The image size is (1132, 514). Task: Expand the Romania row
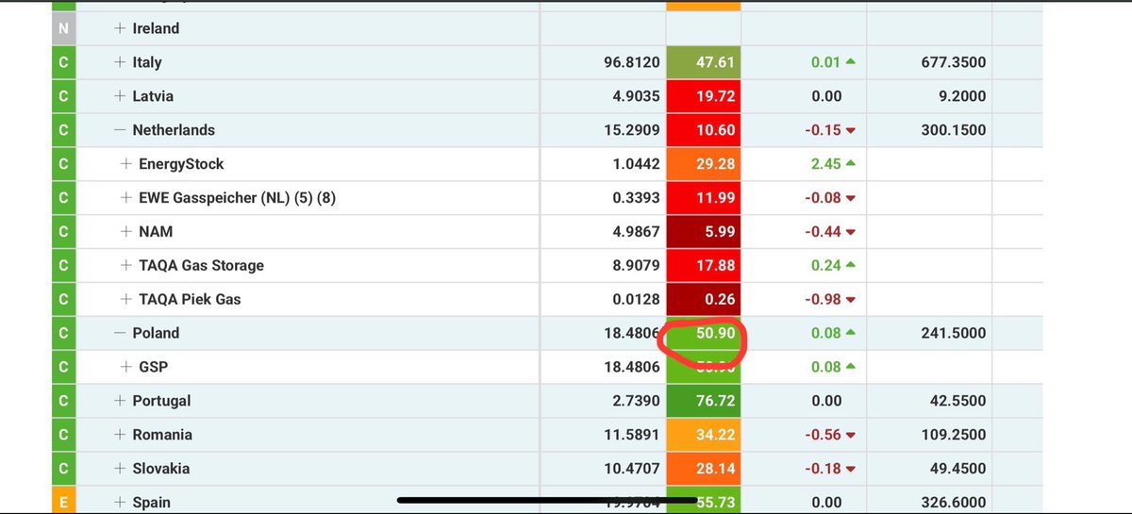click(120, 435)
